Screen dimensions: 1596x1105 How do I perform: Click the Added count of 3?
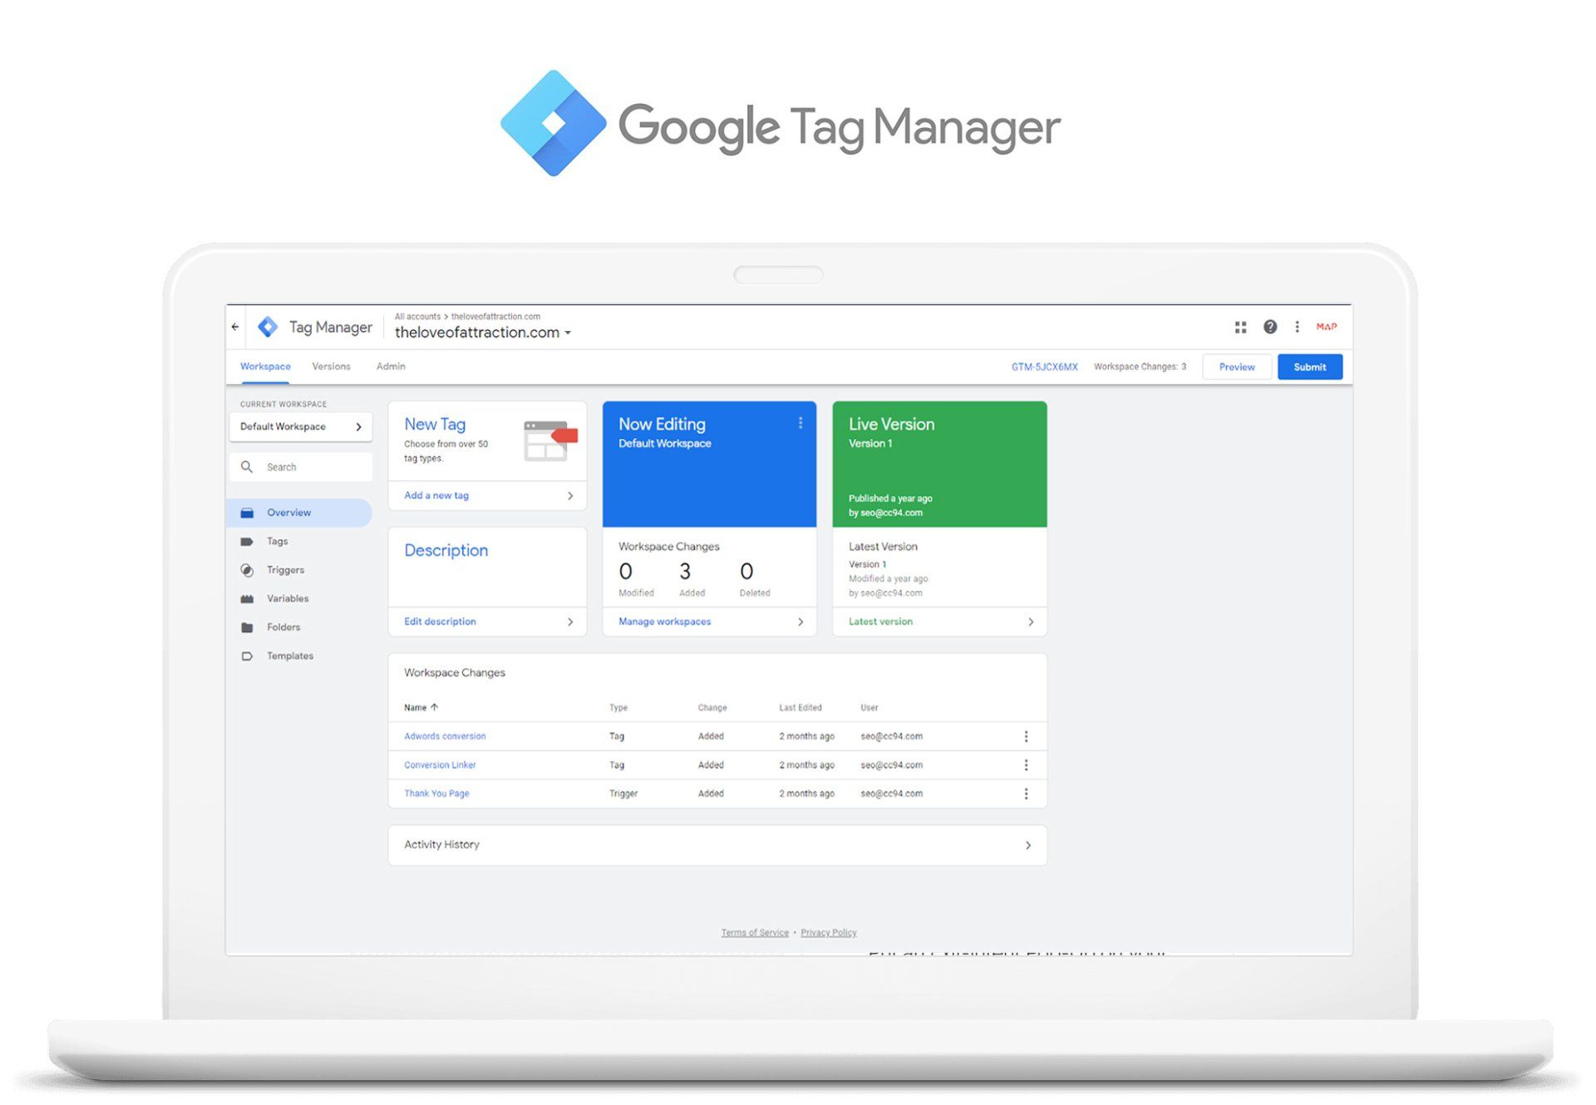685,572
